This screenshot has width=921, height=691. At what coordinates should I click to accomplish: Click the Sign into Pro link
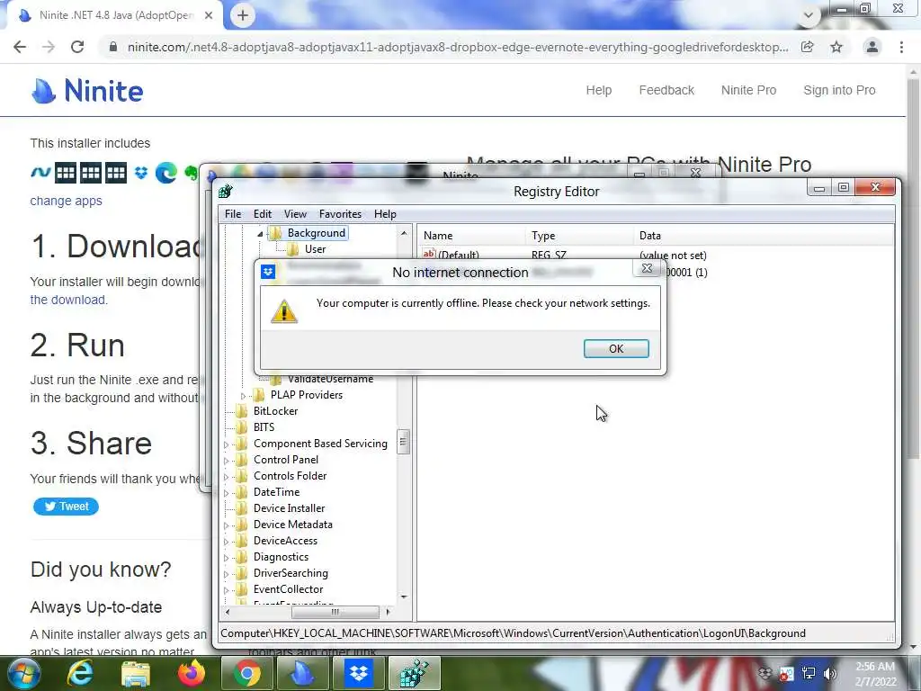coord(839,90)
